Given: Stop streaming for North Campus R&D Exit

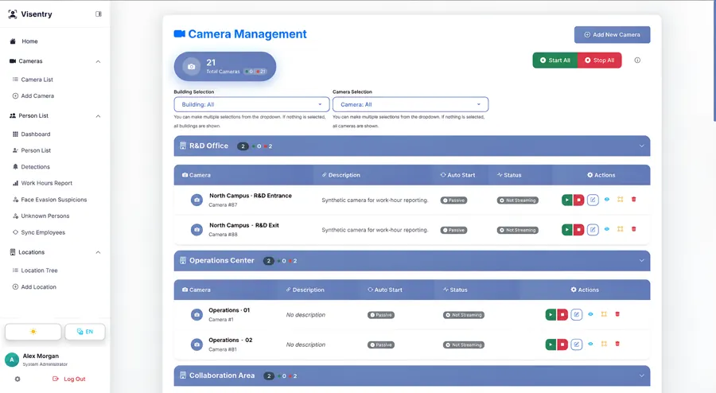Looking at the screenshot, I should tap(578, 230).
